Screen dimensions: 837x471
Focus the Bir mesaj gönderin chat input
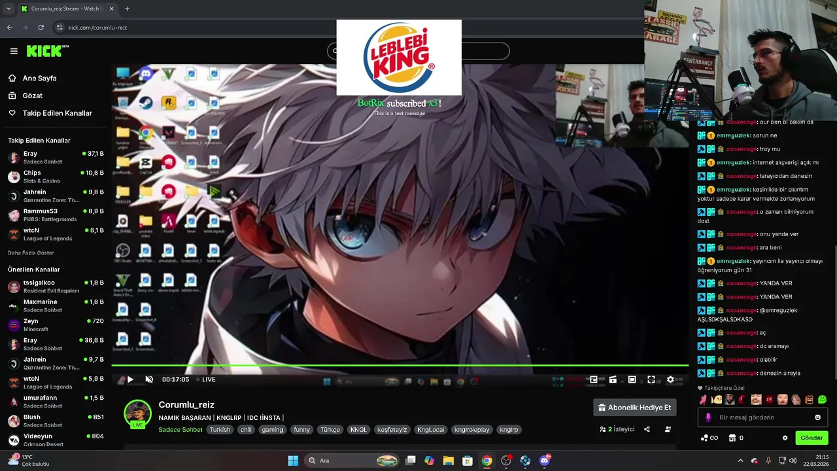(x=762, y=417)
